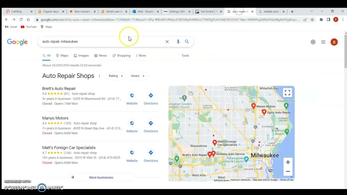Clear the search box with X icon
This screenshot has width=347, height=195.
tap(167, 42)
